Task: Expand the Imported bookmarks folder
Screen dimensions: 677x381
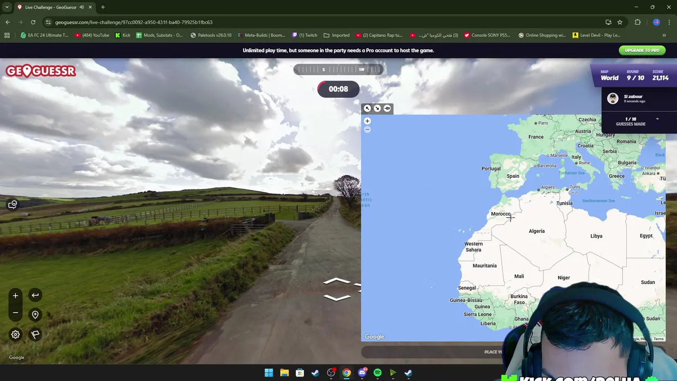Action: (336, 35)
